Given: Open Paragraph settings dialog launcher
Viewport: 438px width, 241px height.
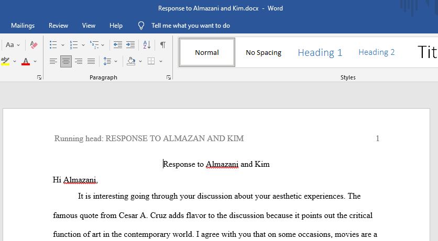Looking at the screenshot, I should pyautogui.click(x=168, y=77).
